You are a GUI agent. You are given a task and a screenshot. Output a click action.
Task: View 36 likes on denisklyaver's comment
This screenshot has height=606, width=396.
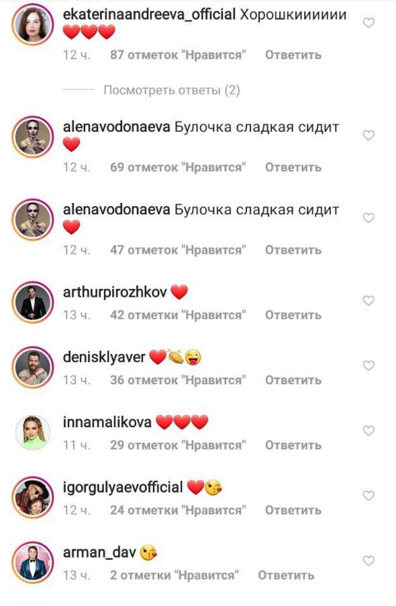point(178,380)
